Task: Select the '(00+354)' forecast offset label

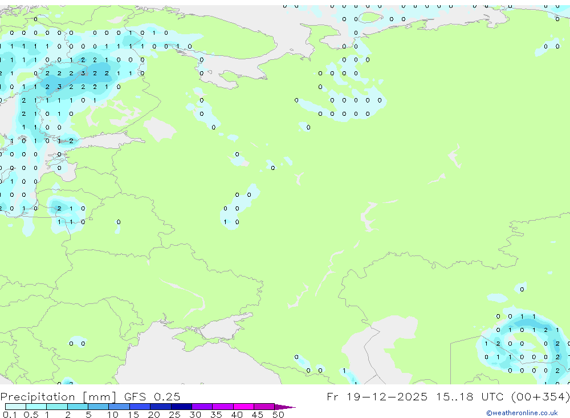Action: [540, 396]
